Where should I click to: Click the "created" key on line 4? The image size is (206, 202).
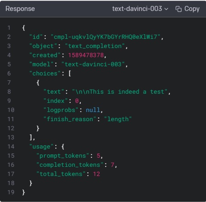click(x=45, y=55)
